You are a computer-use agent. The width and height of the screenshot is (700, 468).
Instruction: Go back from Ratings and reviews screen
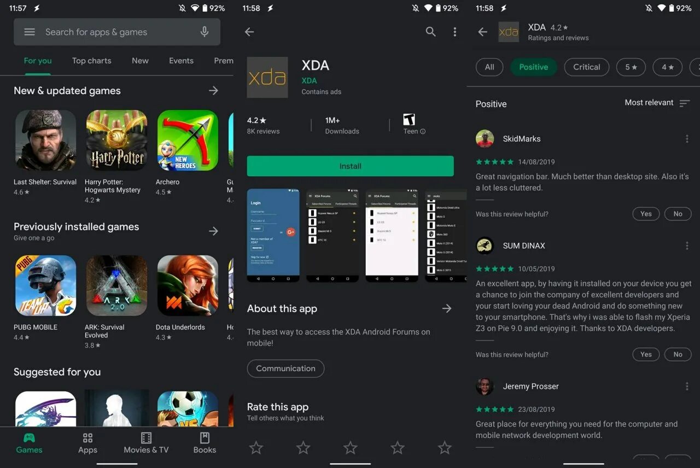coord(482,32)
